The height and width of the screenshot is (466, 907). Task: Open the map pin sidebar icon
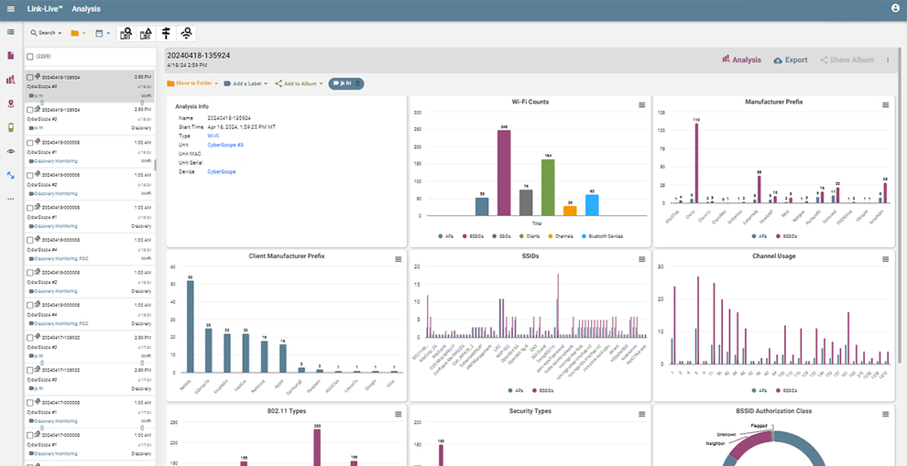[x=11, y=103]
